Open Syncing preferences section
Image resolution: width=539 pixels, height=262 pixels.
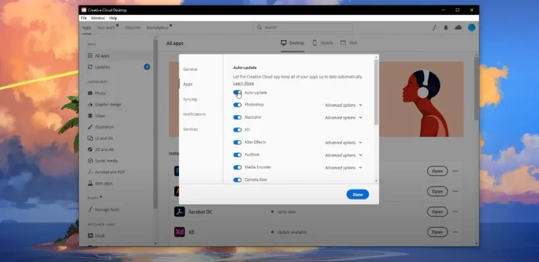[190, 99]
